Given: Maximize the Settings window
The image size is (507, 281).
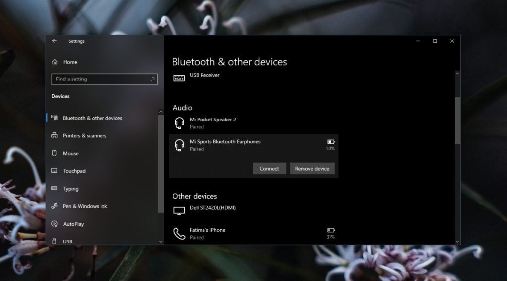Looking at the screenshot, I should (435, 41).
